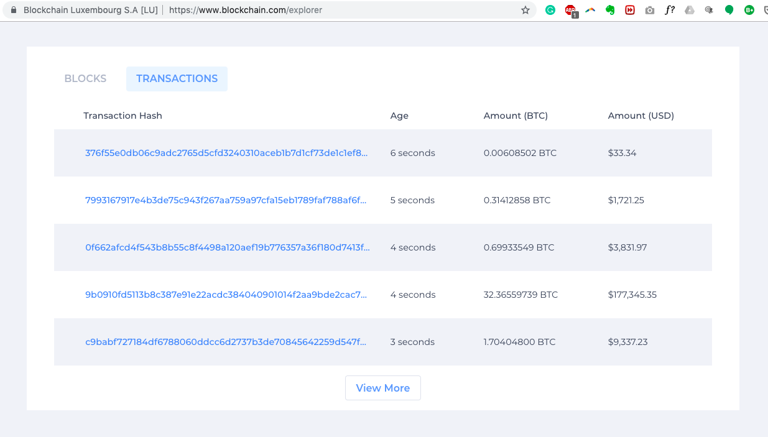Click the Transaction Hash column header
The height and width of the screenshot is (437, 768).
tap(123, 116)
